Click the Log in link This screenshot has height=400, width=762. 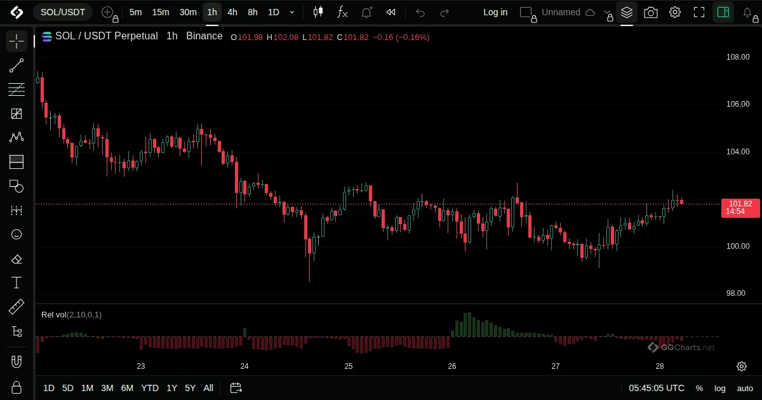[x=495, y=12]
